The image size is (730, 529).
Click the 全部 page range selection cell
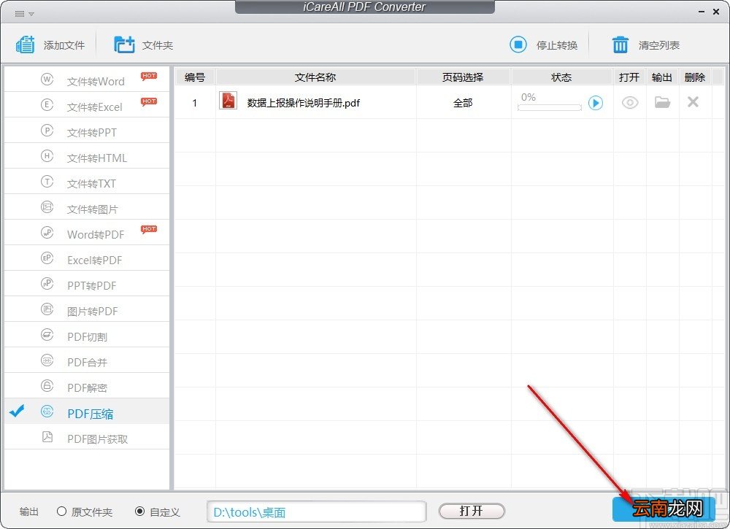[464, 103]
